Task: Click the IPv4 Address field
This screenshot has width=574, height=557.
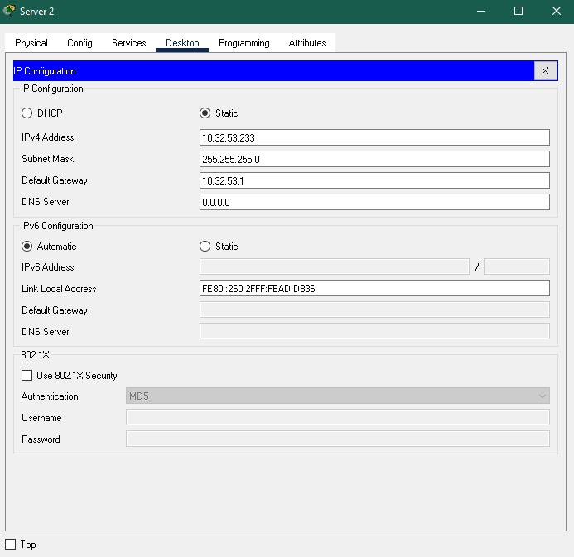Action: [x=374, y=137]
